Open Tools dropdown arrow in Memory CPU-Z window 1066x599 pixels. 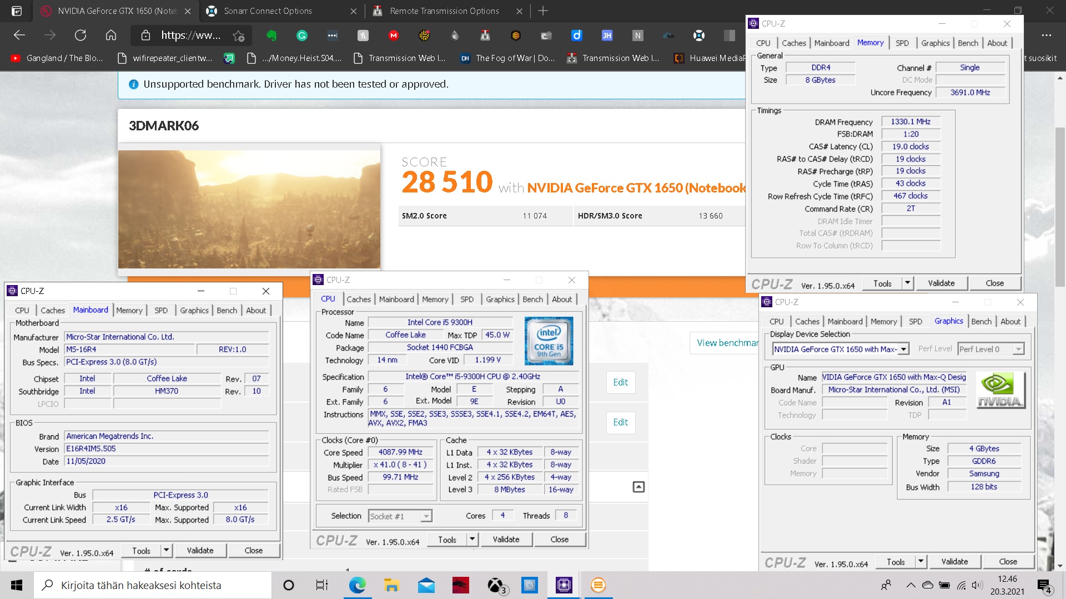pyautogui.click(x=907, y=283)
